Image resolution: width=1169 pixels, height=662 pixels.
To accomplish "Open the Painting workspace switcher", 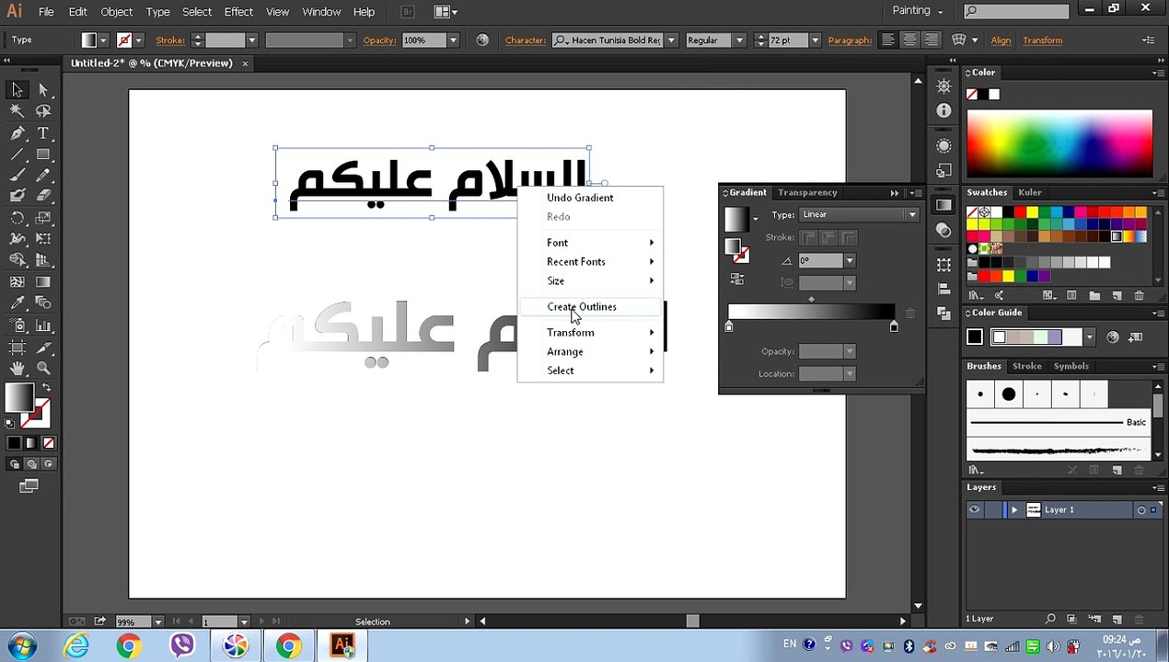I will 918,11.
